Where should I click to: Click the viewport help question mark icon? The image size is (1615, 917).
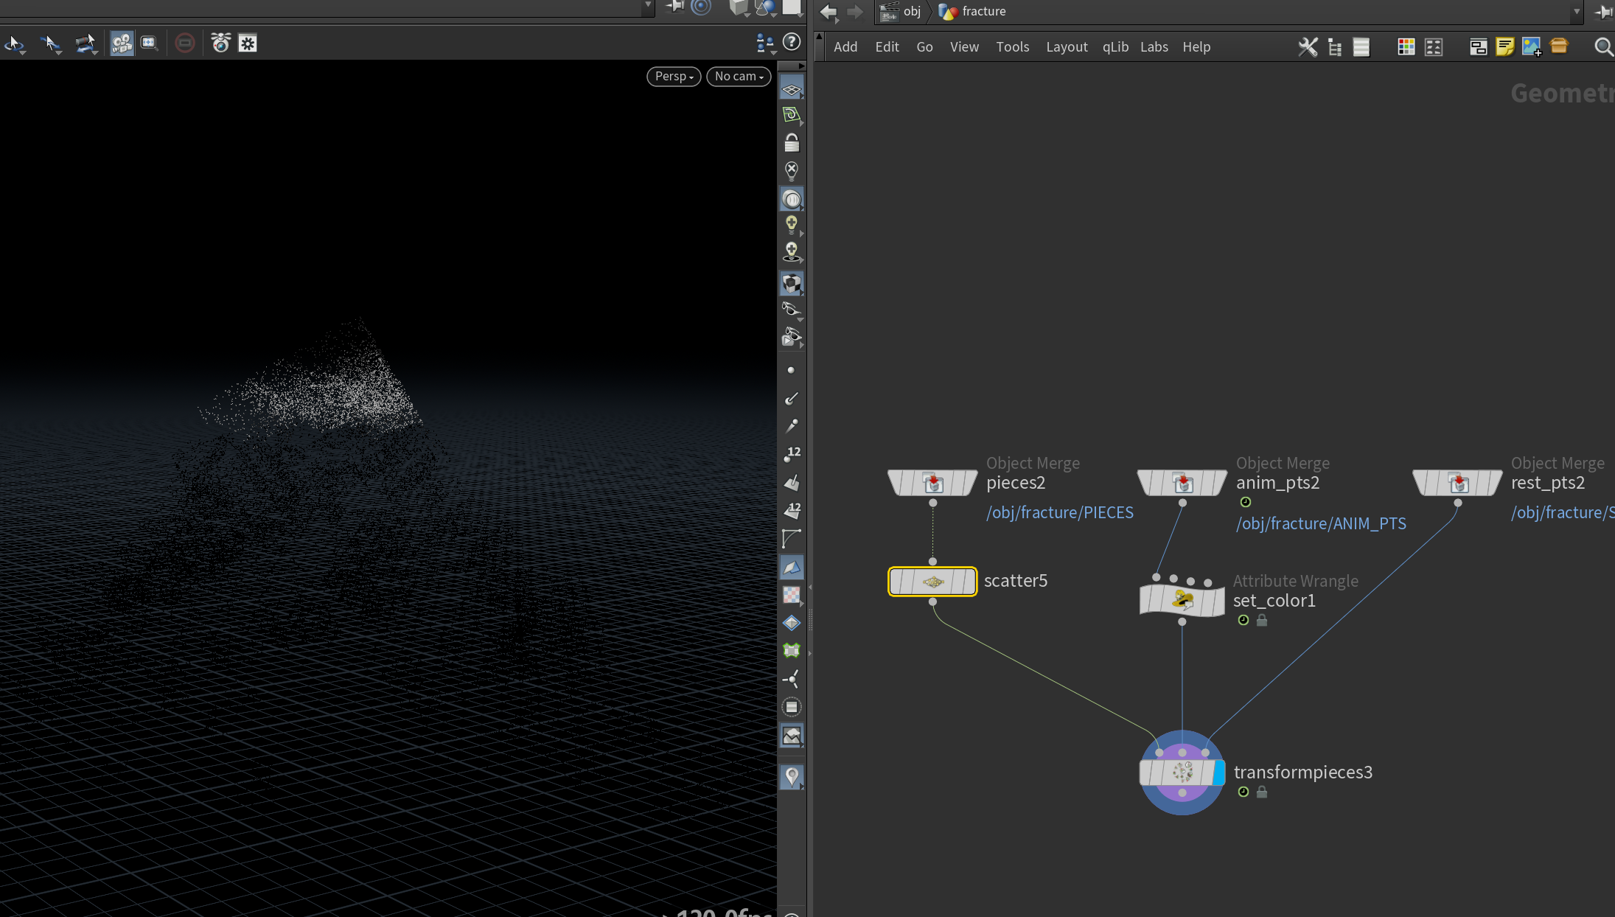[x=792, y=43]
